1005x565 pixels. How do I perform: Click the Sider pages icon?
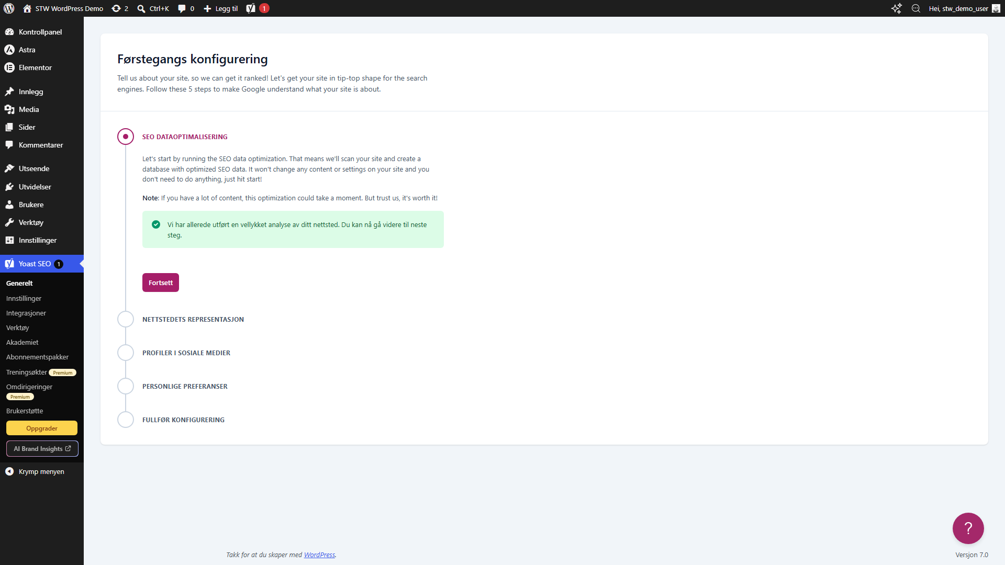(9, 127)
